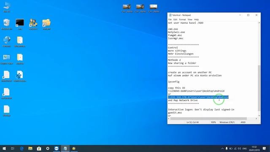
Task: Select the Recycle Bin desktop icon
Action: pyautogui.click(x=7, y=24)
